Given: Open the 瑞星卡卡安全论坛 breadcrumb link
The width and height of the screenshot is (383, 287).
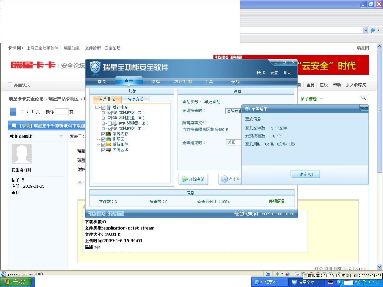Looking at the screenshot, I should pyautogui.click(x=26, y=99).
